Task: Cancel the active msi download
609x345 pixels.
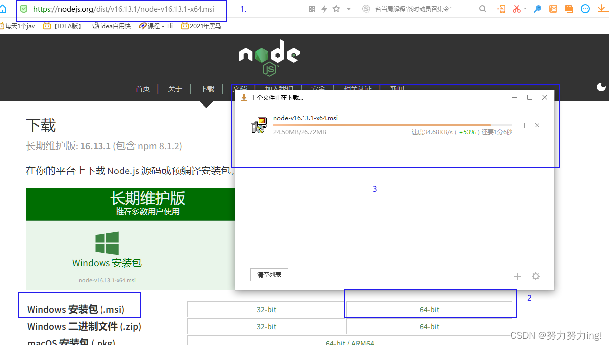Action: point(537,125)
